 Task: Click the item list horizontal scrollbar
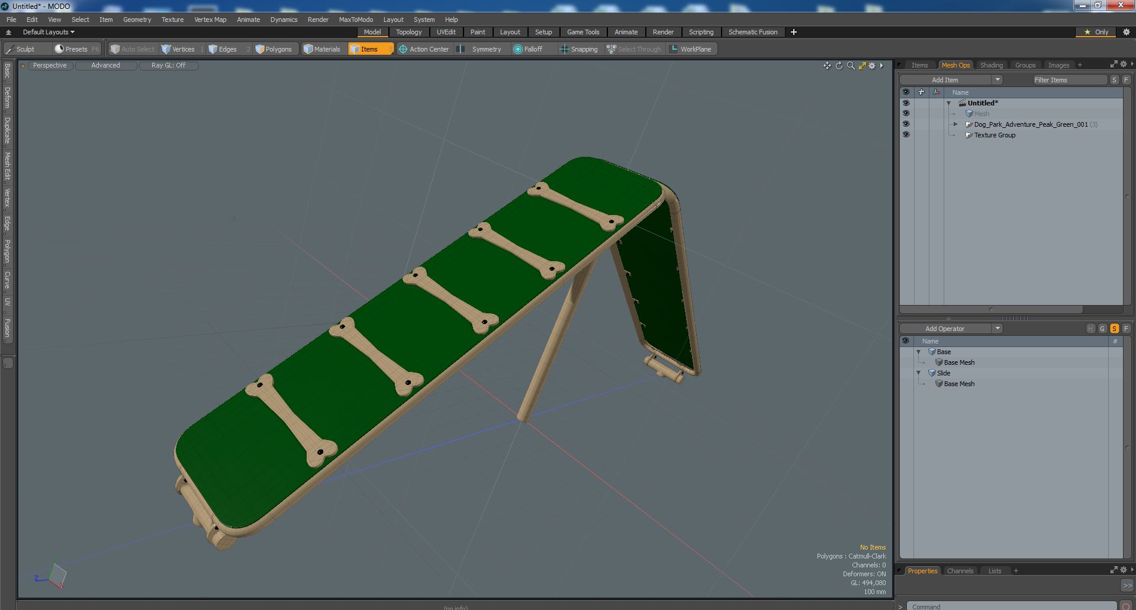(x=991, y=309)
